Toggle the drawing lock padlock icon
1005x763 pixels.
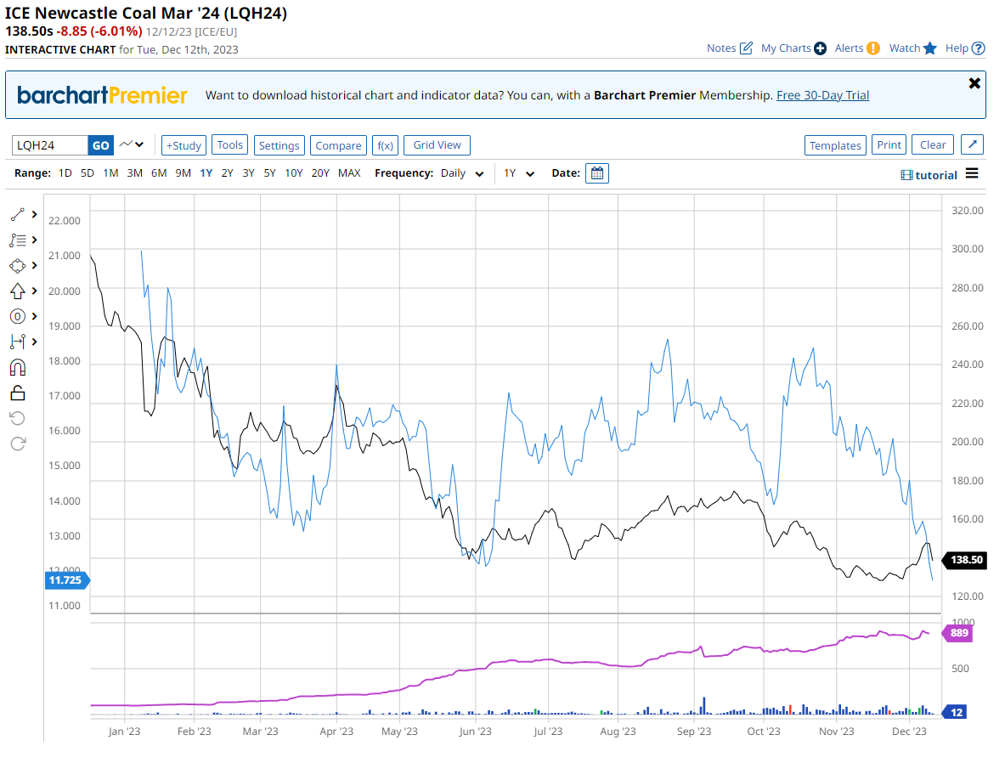pos(18,393)
